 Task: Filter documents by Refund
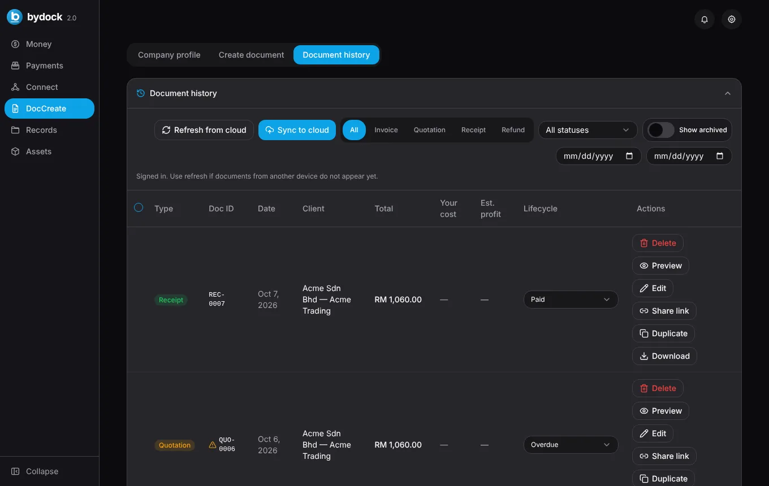click(513, 130)
